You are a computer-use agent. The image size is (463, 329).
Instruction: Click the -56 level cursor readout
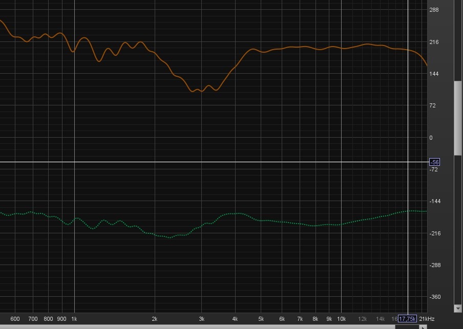[x=434, y=162]
